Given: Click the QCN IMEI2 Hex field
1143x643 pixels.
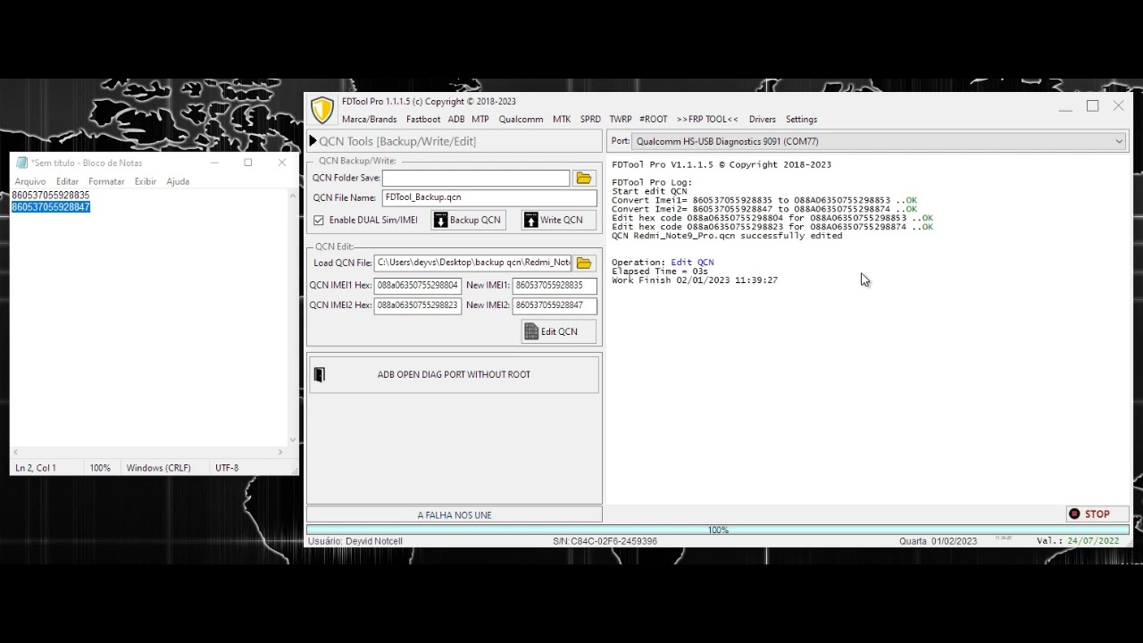Looking at the screenshot, I should (417, 305).
